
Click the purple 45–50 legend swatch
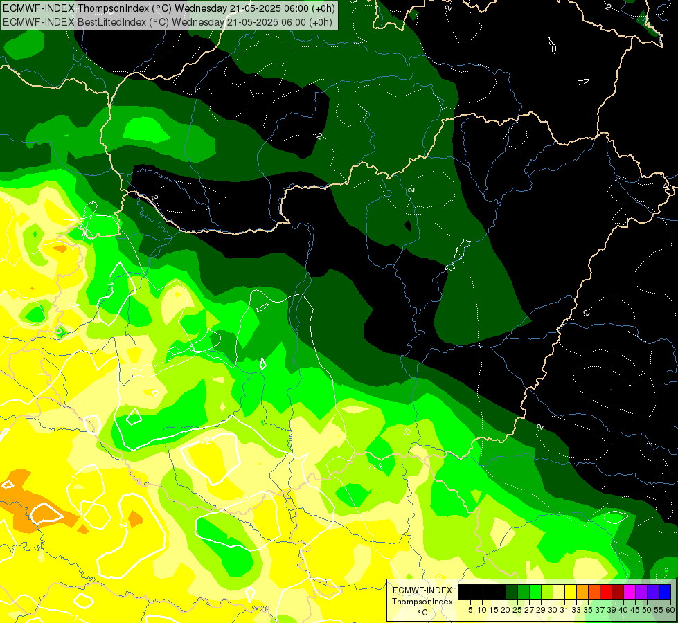pyautogui.click(x=641, y=592)
